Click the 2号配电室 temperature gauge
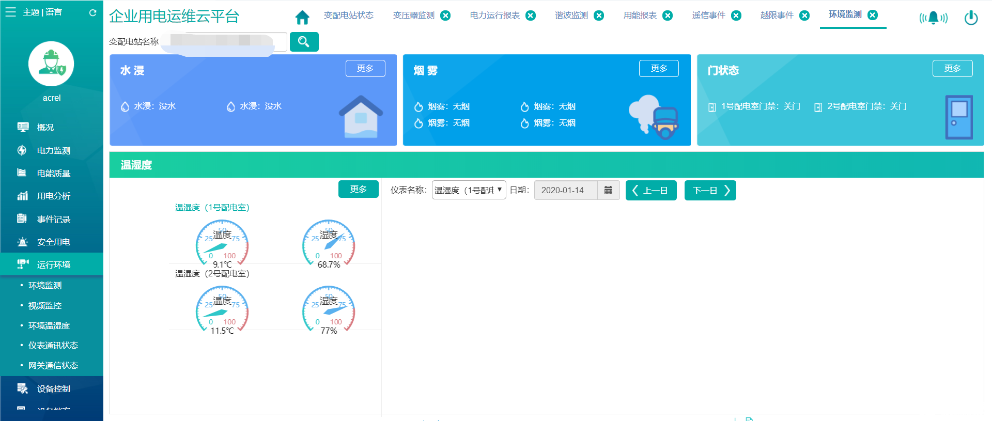 point(222,310)
